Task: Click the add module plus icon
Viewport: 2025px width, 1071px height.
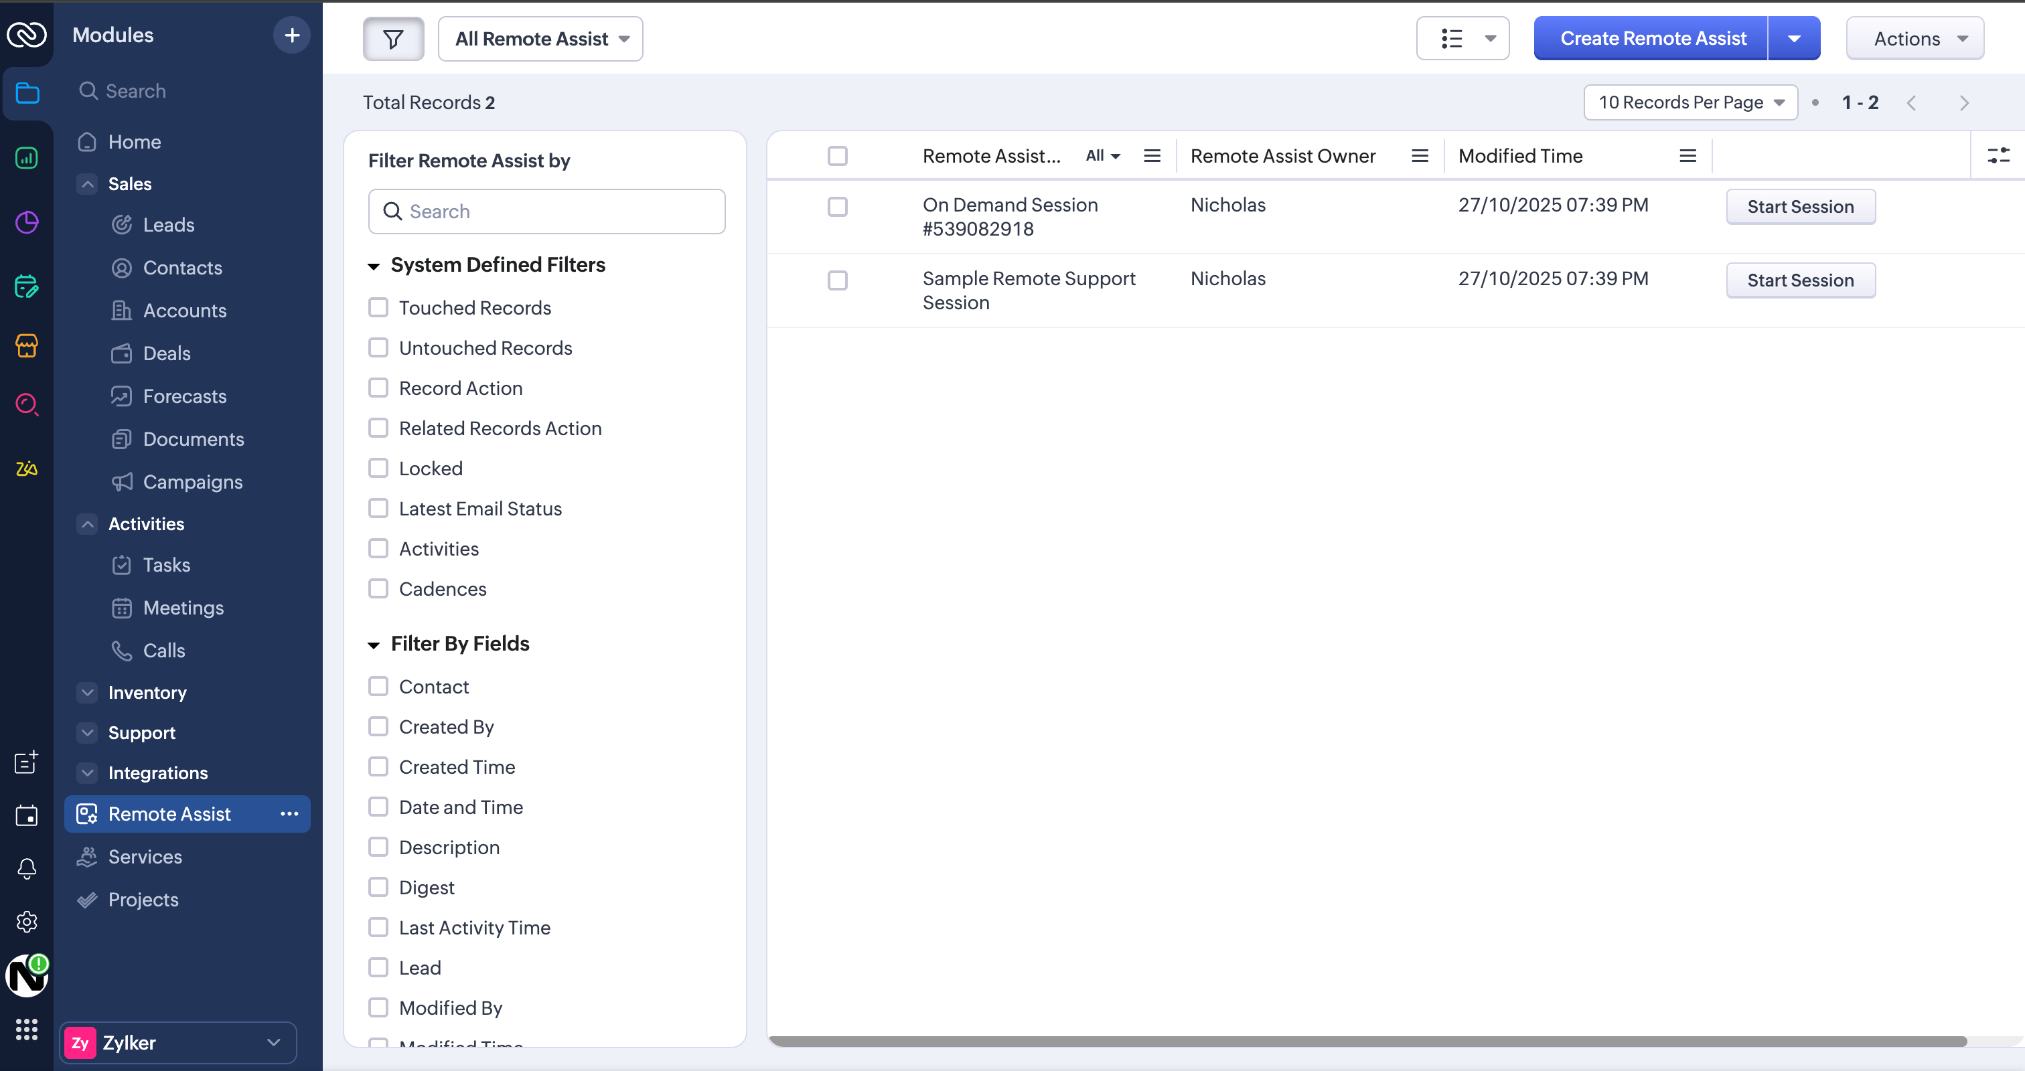Action: [x=292, y=35]
